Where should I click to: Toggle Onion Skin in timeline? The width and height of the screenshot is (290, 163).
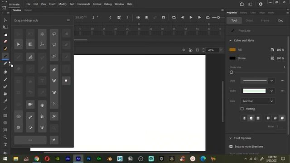coord(138,17)
